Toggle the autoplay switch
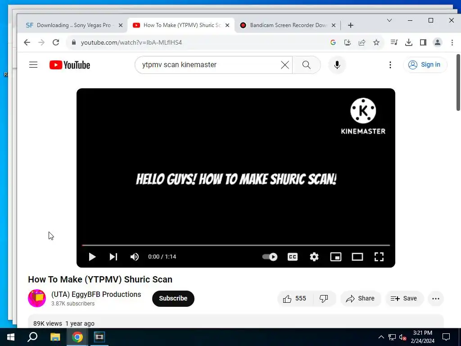The width and height of the screenshot is (461, 346). (270, 257)
